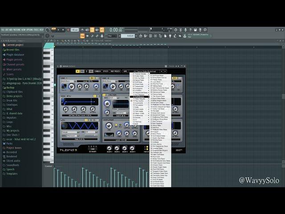This screenshot has width=285, height=214.
Task: Expand Impulses folder
Action: click(x=10, y=118)
